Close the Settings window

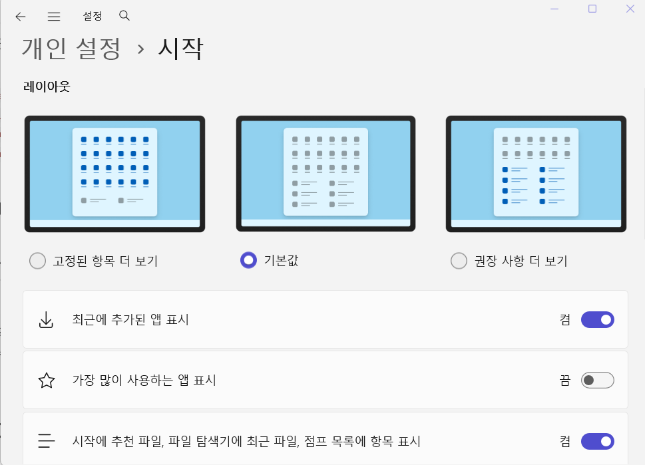[x=630, y=9]
